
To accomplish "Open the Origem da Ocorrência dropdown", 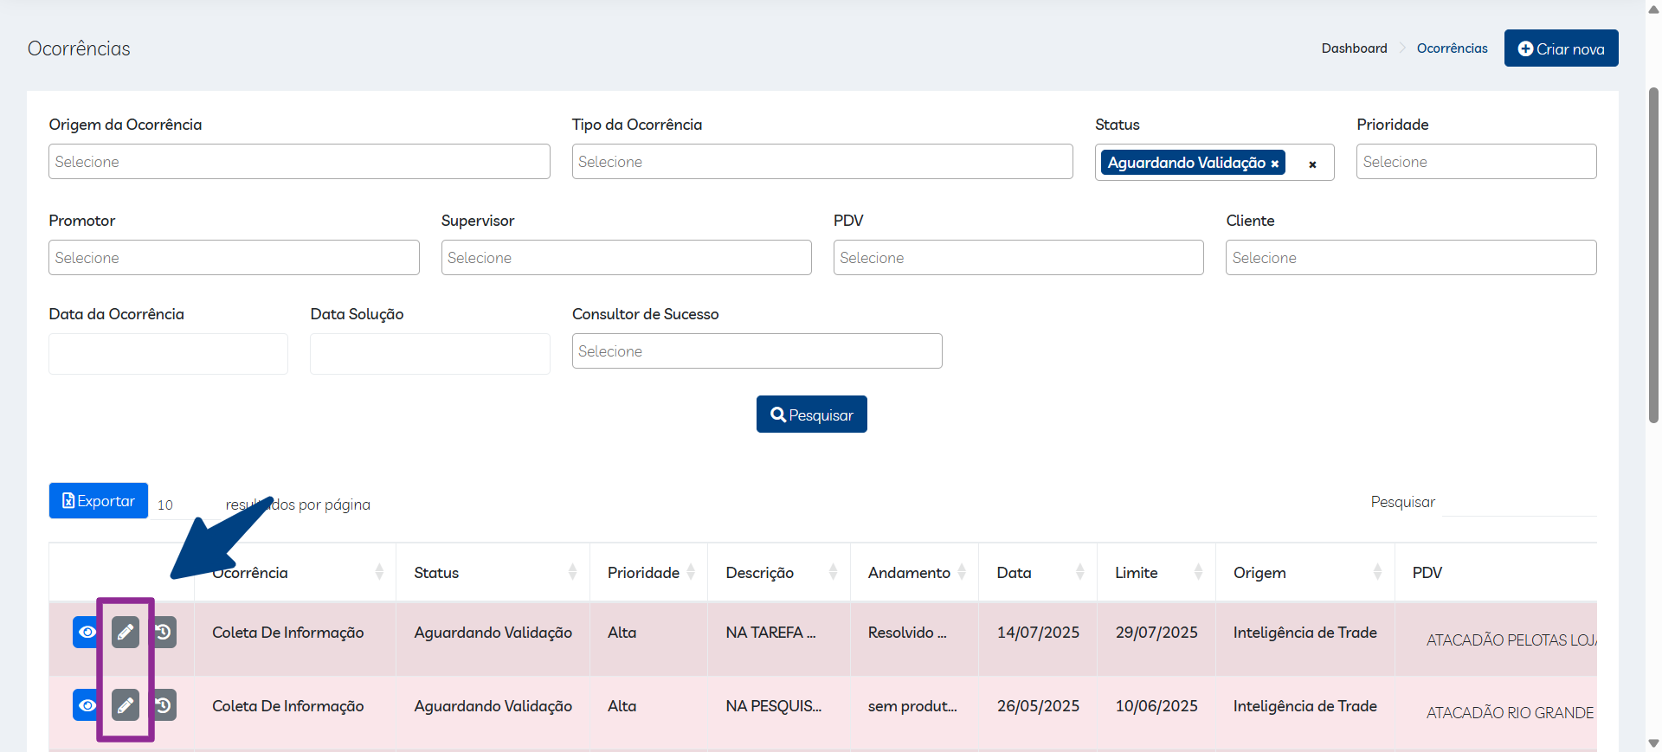I will (x=299, y=162).
